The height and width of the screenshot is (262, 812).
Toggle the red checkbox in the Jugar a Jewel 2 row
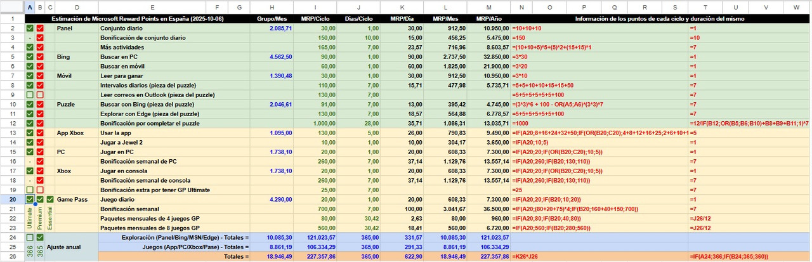click(x=41, y=143)
